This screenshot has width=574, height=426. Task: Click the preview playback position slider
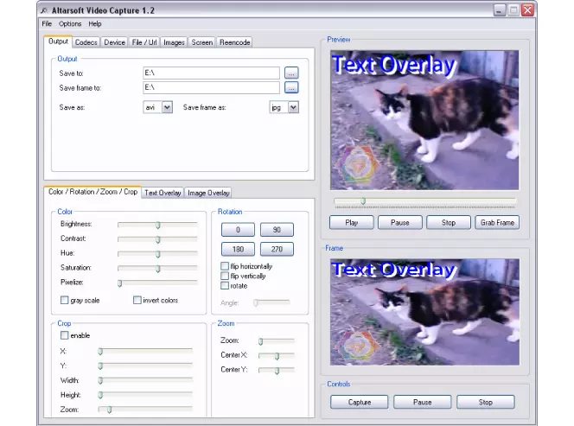point(363,201)
